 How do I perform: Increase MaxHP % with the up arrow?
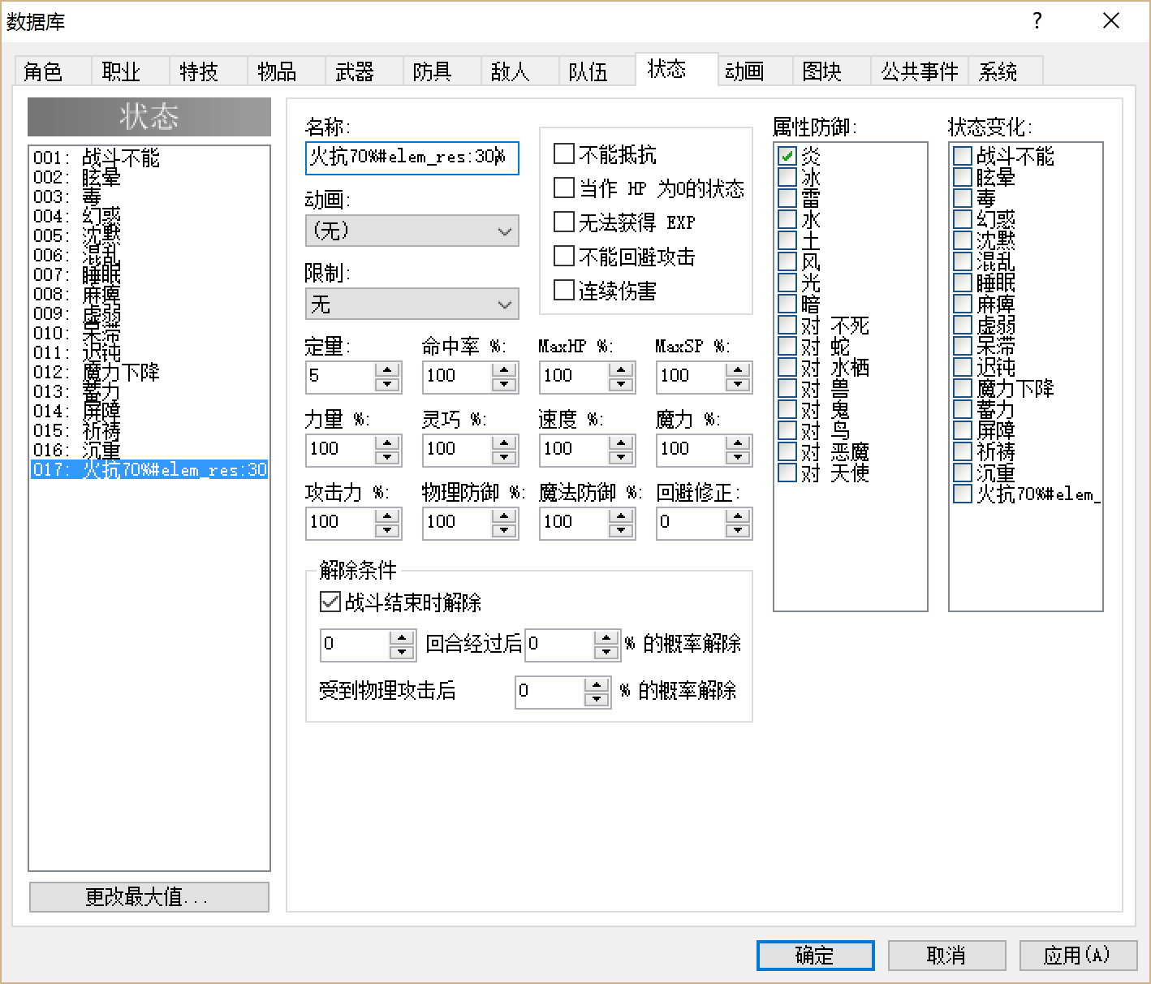click(x=621, y=369)
